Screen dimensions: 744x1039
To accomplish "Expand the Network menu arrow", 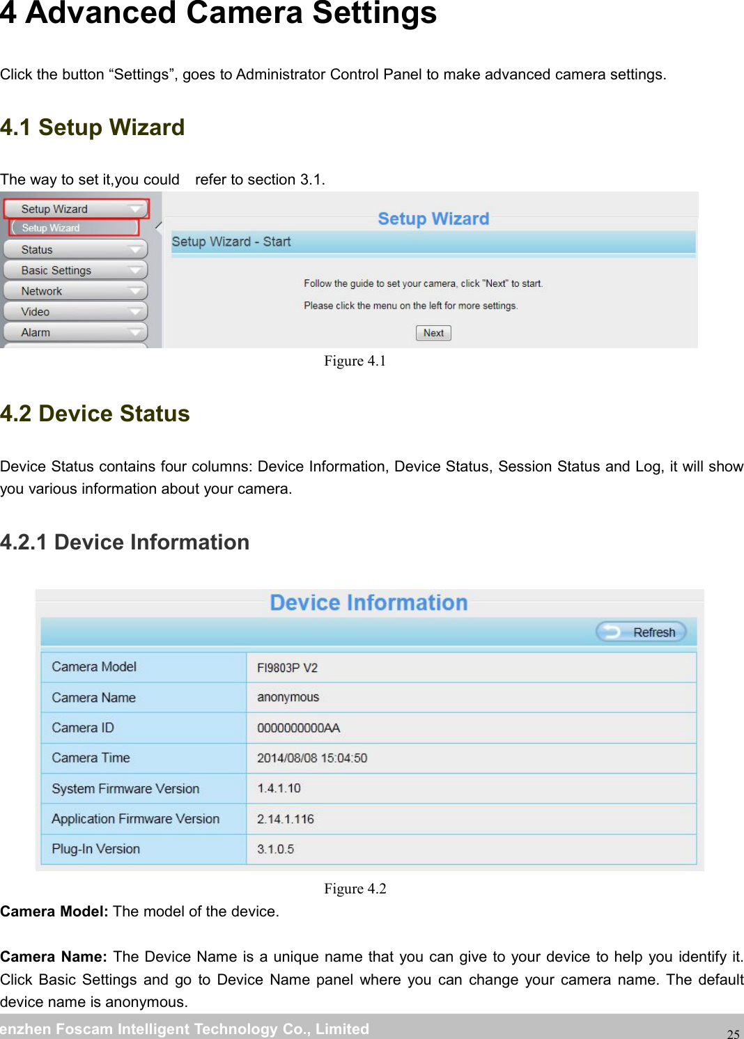I will point(136,291).
